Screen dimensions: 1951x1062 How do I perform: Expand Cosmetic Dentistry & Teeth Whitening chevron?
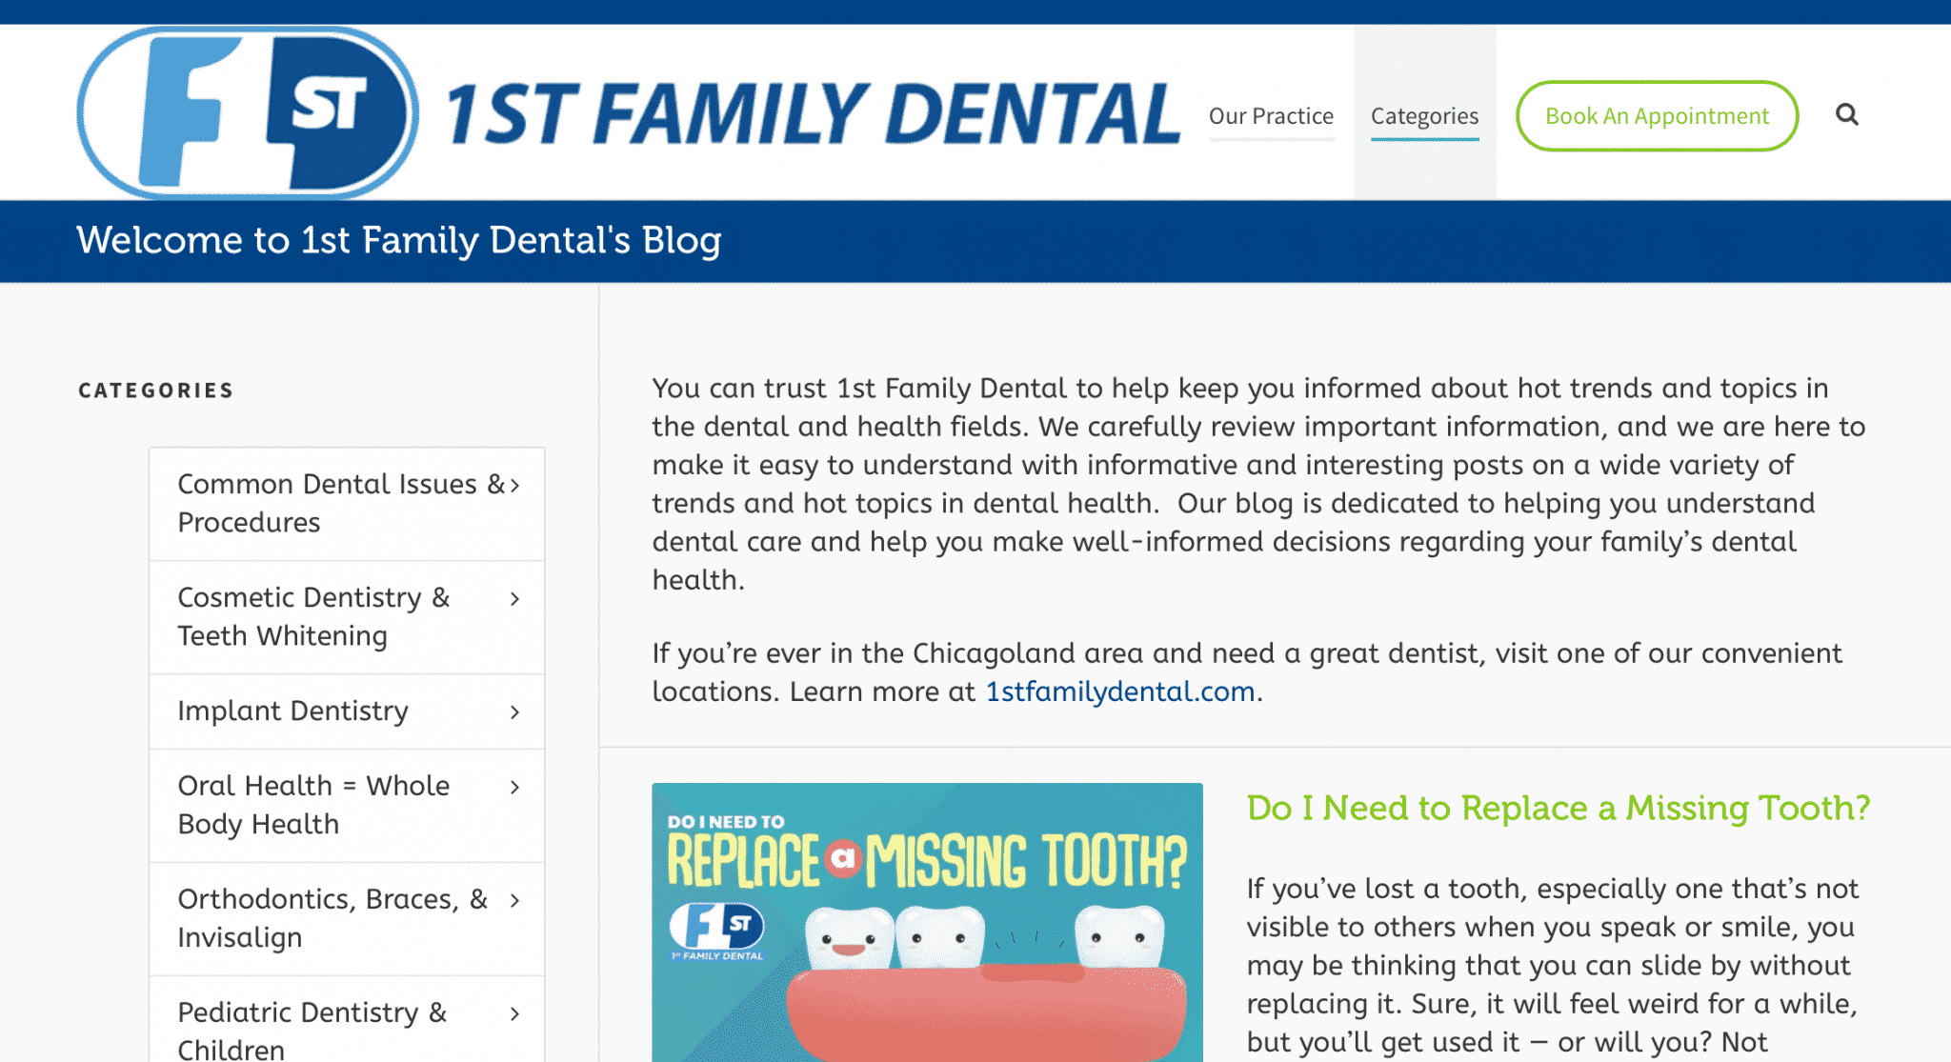[x=514, y=599]
